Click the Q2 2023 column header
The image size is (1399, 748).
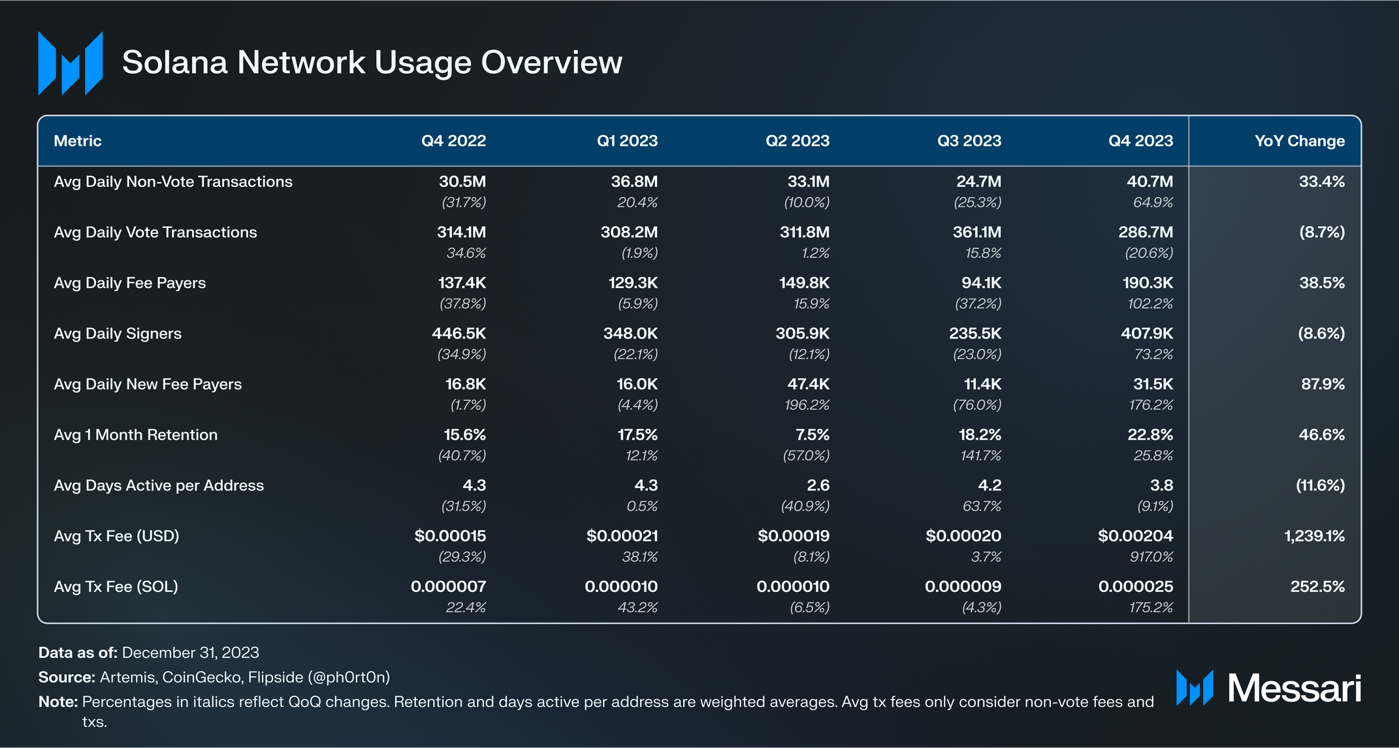click(x=797, y=141)
